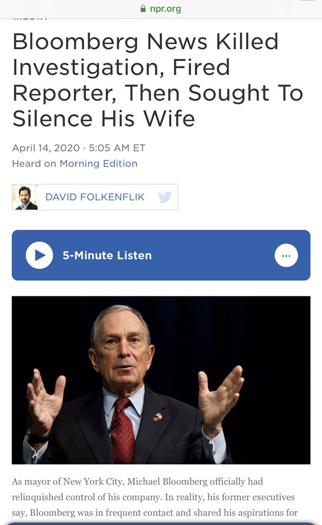
Task: Follow the Morning Edition link
Action: click(x=98, y=164)
